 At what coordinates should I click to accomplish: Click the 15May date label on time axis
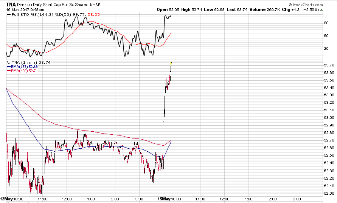164,199
